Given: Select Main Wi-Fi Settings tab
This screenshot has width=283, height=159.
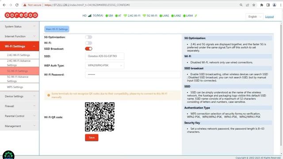Looking at the screenshot, I should [x=57, y=29].
